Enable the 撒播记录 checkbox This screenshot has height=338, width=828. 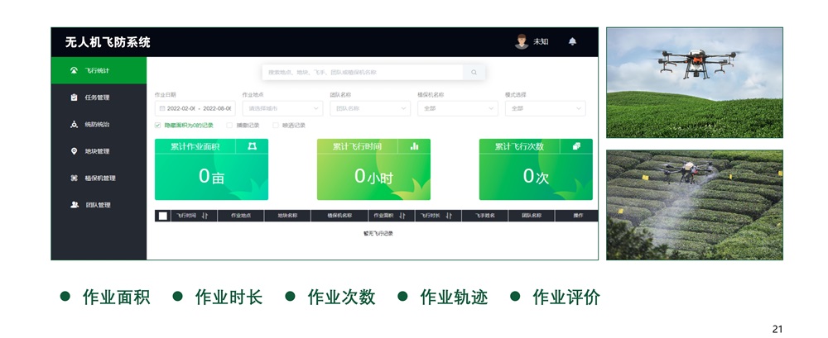point(229,126)
